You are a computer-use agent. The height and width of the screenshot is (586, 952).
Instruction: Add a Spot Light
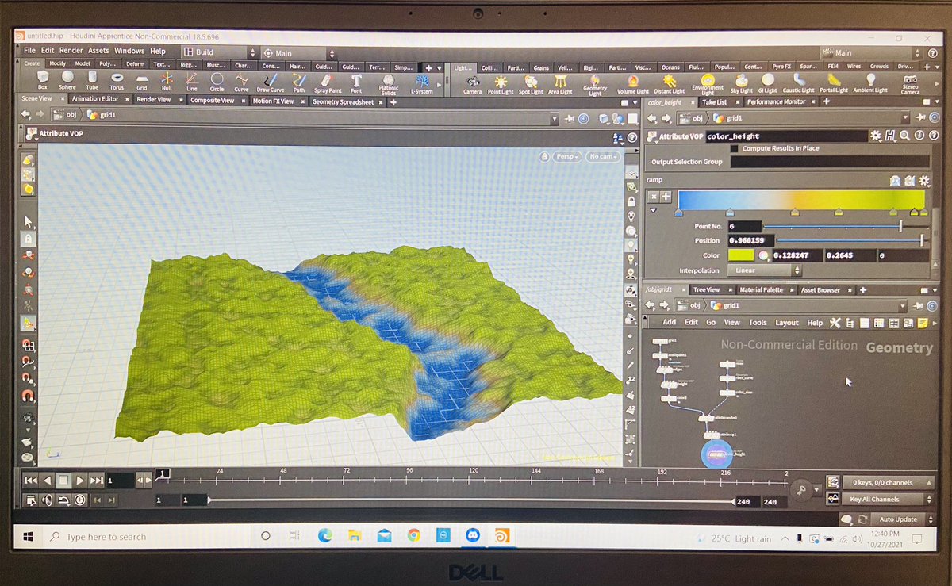point(531,84)
